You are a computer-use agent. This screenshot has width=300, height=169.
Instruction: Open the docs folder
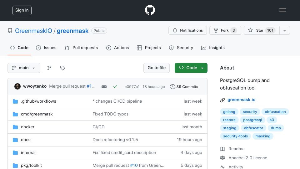point(26,140)
